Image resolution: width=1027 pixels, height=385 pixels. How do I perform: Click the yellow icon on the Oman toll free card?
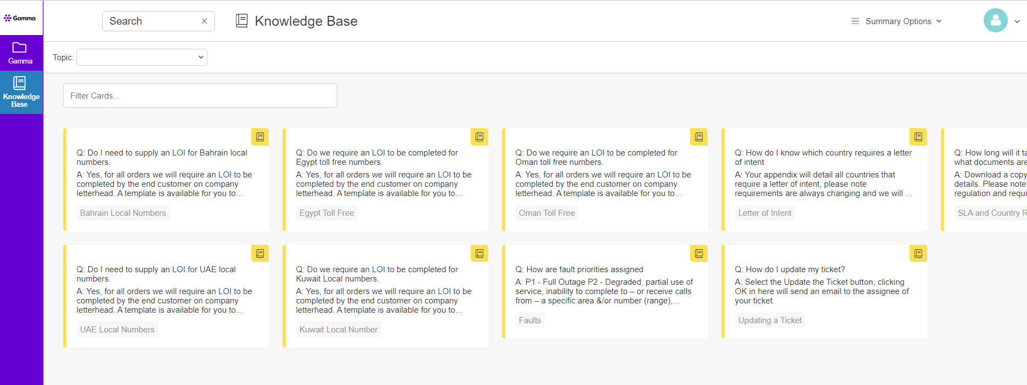click(x=699, y=137)
